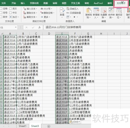This screenshot has height=128, width=130.
Task: Switch to the 帮助 tab
Action: coord(87,3)
